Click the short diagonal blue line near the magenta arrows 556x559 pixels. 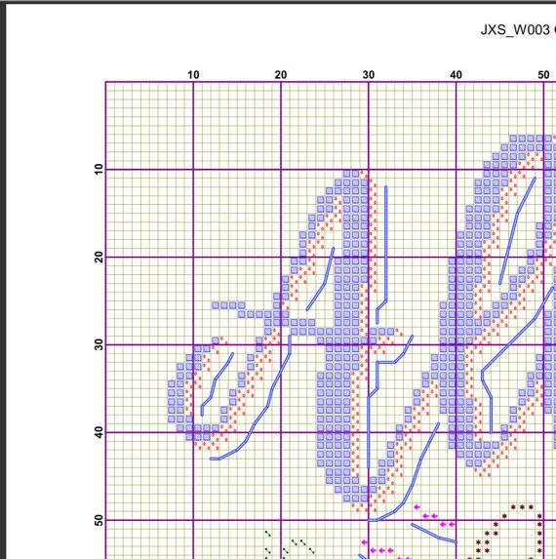point(434,533)
